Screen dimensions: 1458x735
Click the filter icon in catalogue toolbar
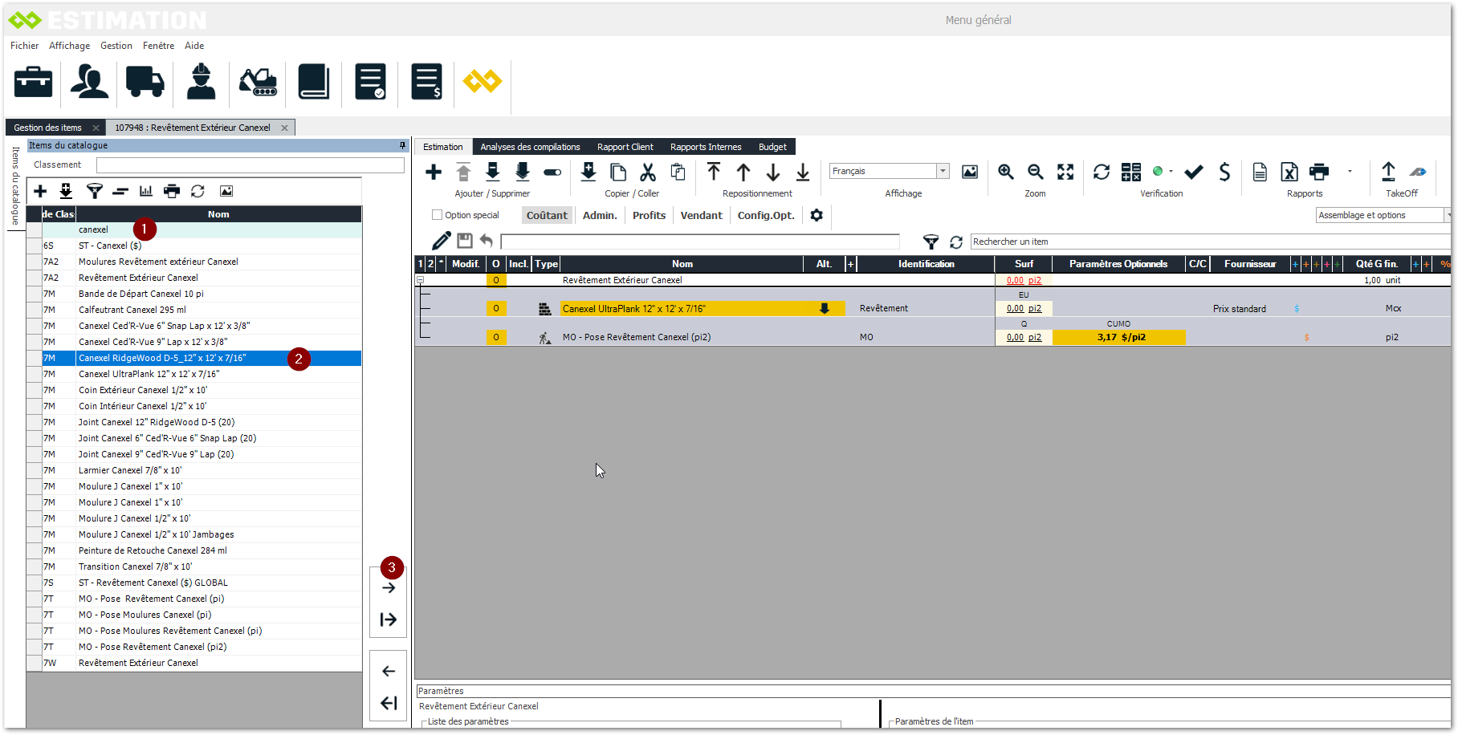click(x=94, y=191)
